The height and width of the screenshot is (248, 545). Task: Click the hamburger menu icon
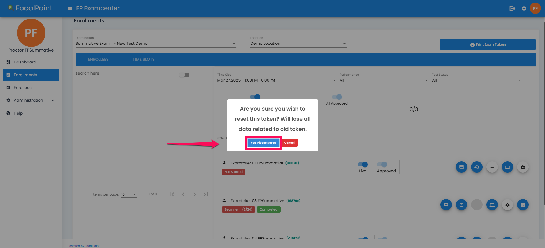point(70,9)
